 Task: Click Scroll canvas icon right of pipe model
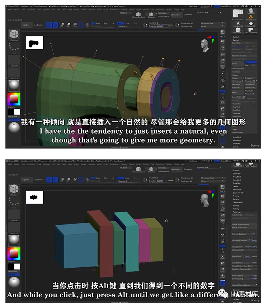point(223,41)
